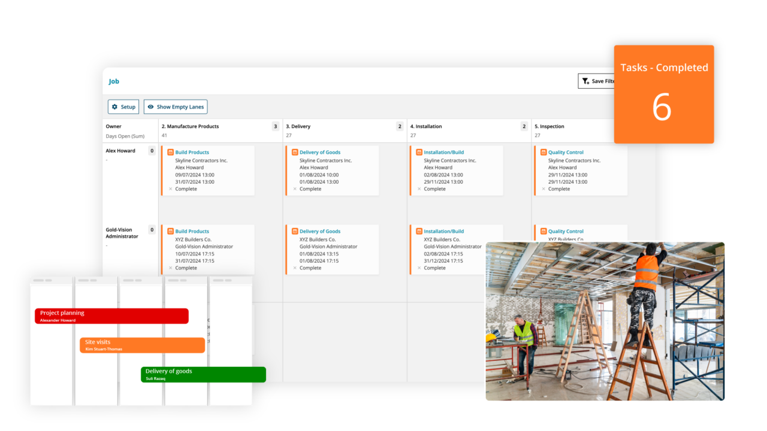Click 'Skyline Contractors Inc.' on Alex Howard's Build Products card
The image size is (767, 431).
[x=201, y=160]
